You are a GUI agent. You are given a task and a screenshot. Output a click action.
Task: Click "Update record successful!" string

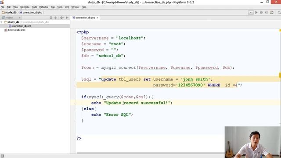(x=137, y=103)
